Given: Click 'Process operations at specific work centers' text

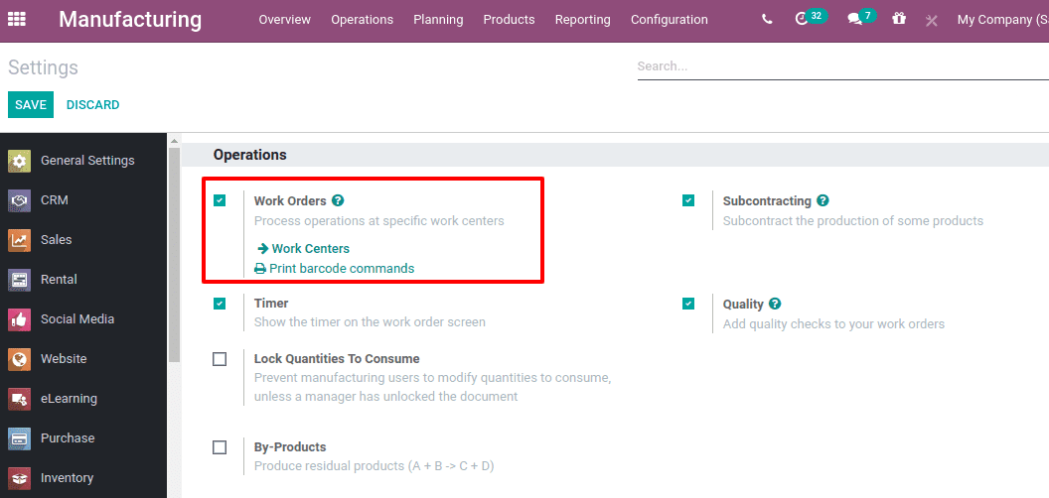Looking at the screenshot, I should tap(379, 220).
